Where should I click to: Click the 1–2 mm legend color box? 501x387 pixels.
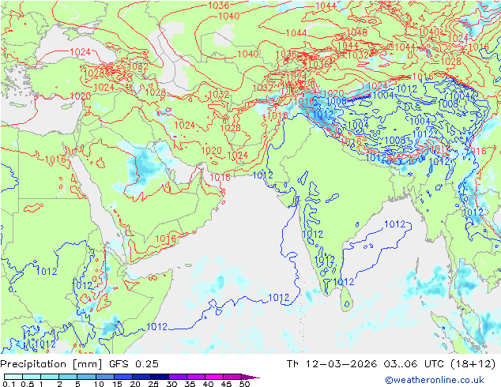click(x=50, y=377)
